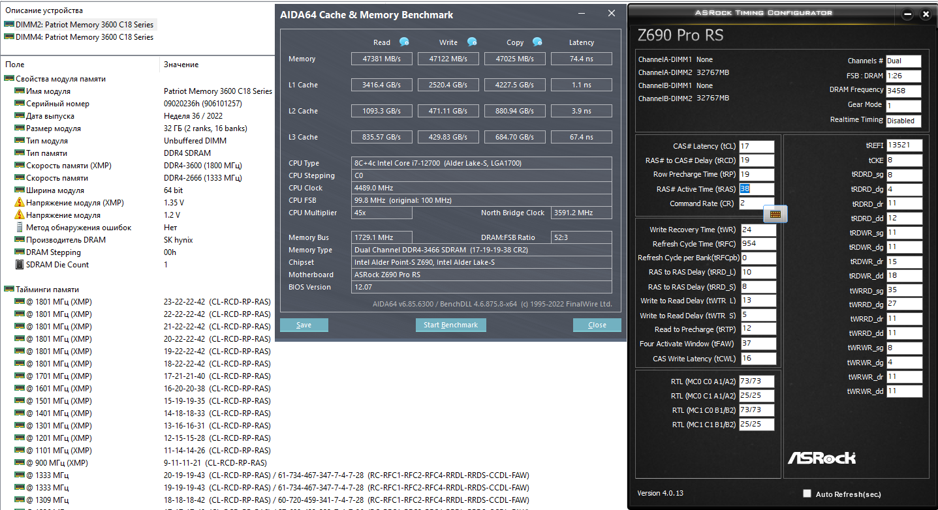Click the FSB : DRAM ratio field
The height and width of the screenshot is (510, 938).
(903, 76)
